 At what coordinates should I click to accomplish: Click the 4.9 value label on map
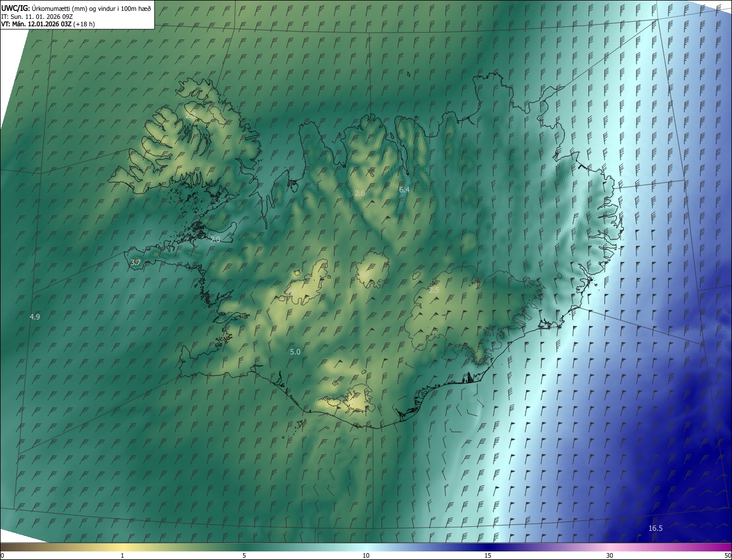coord(35,317)
